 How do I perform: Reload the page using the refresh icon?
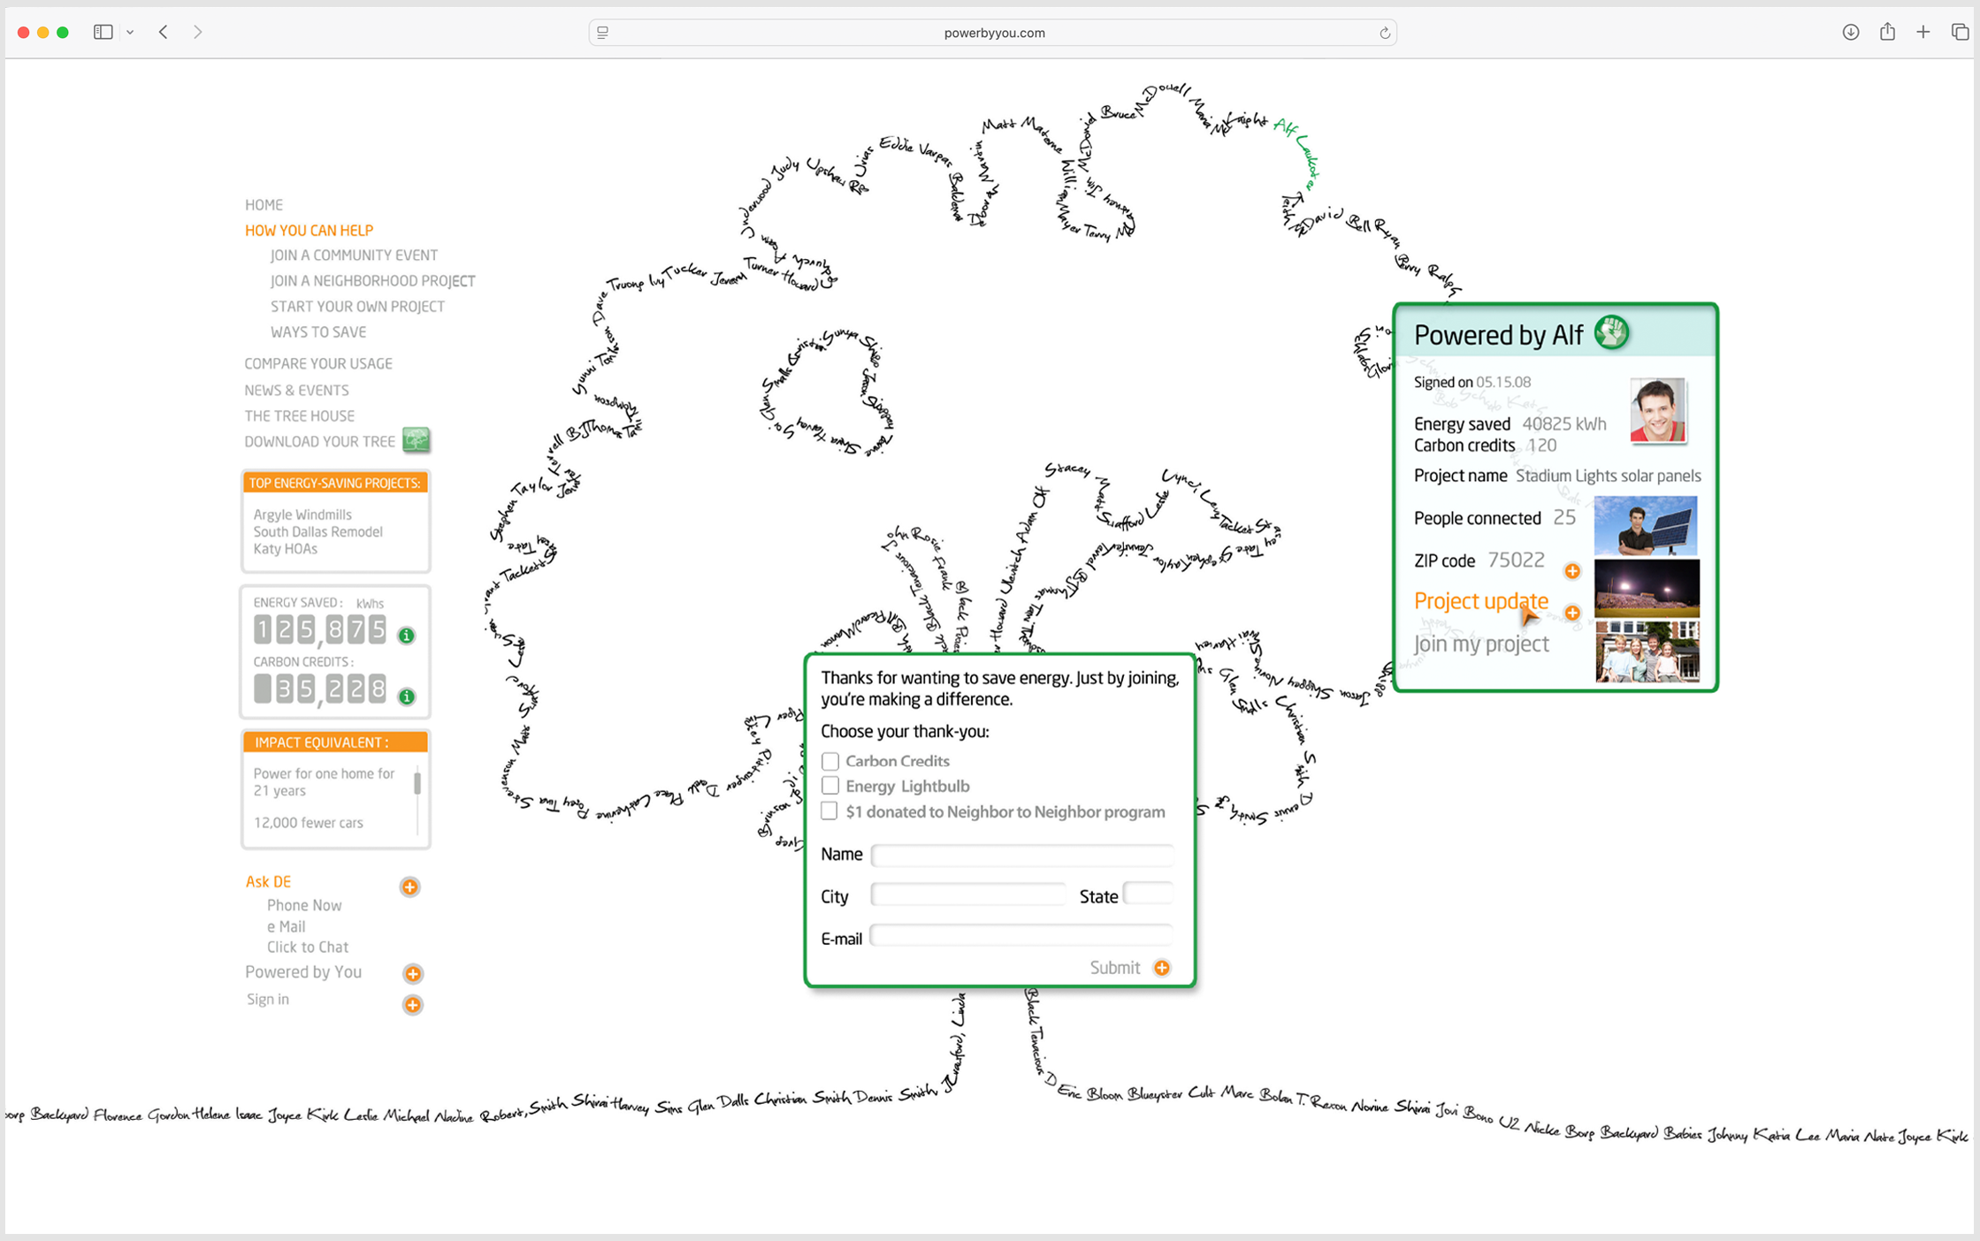(1385, 34)
